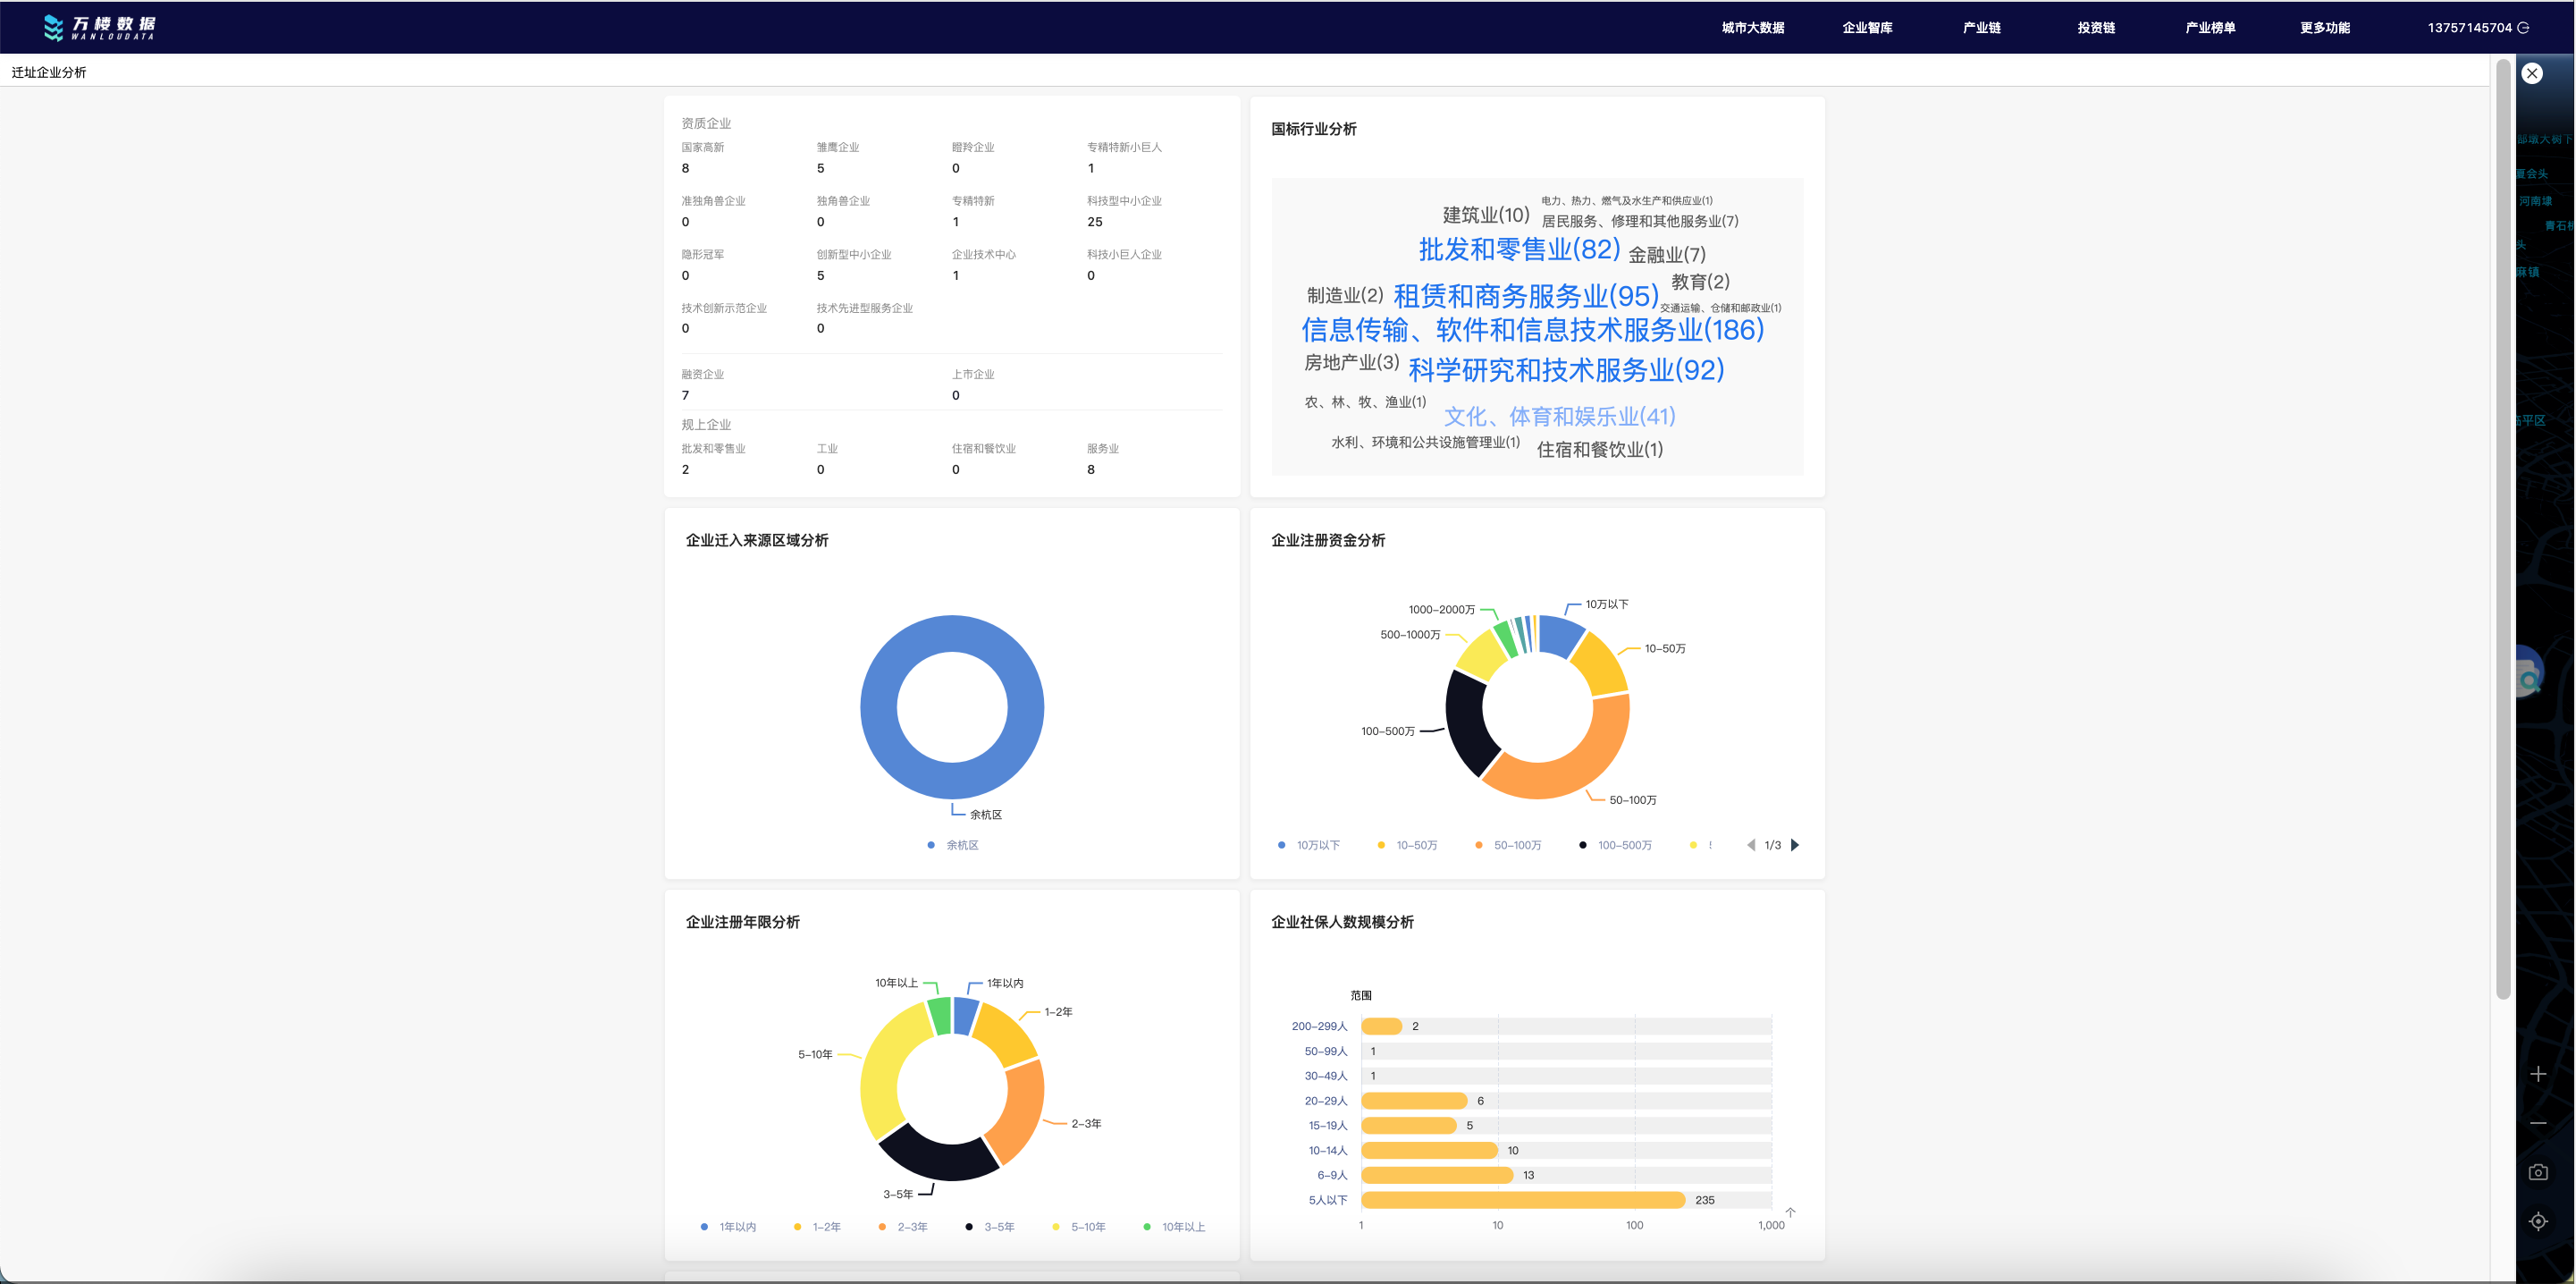The image size is (2576, 1284).
Task: Click the camera screenshot icon
Action: [x=2538, y=1172]
